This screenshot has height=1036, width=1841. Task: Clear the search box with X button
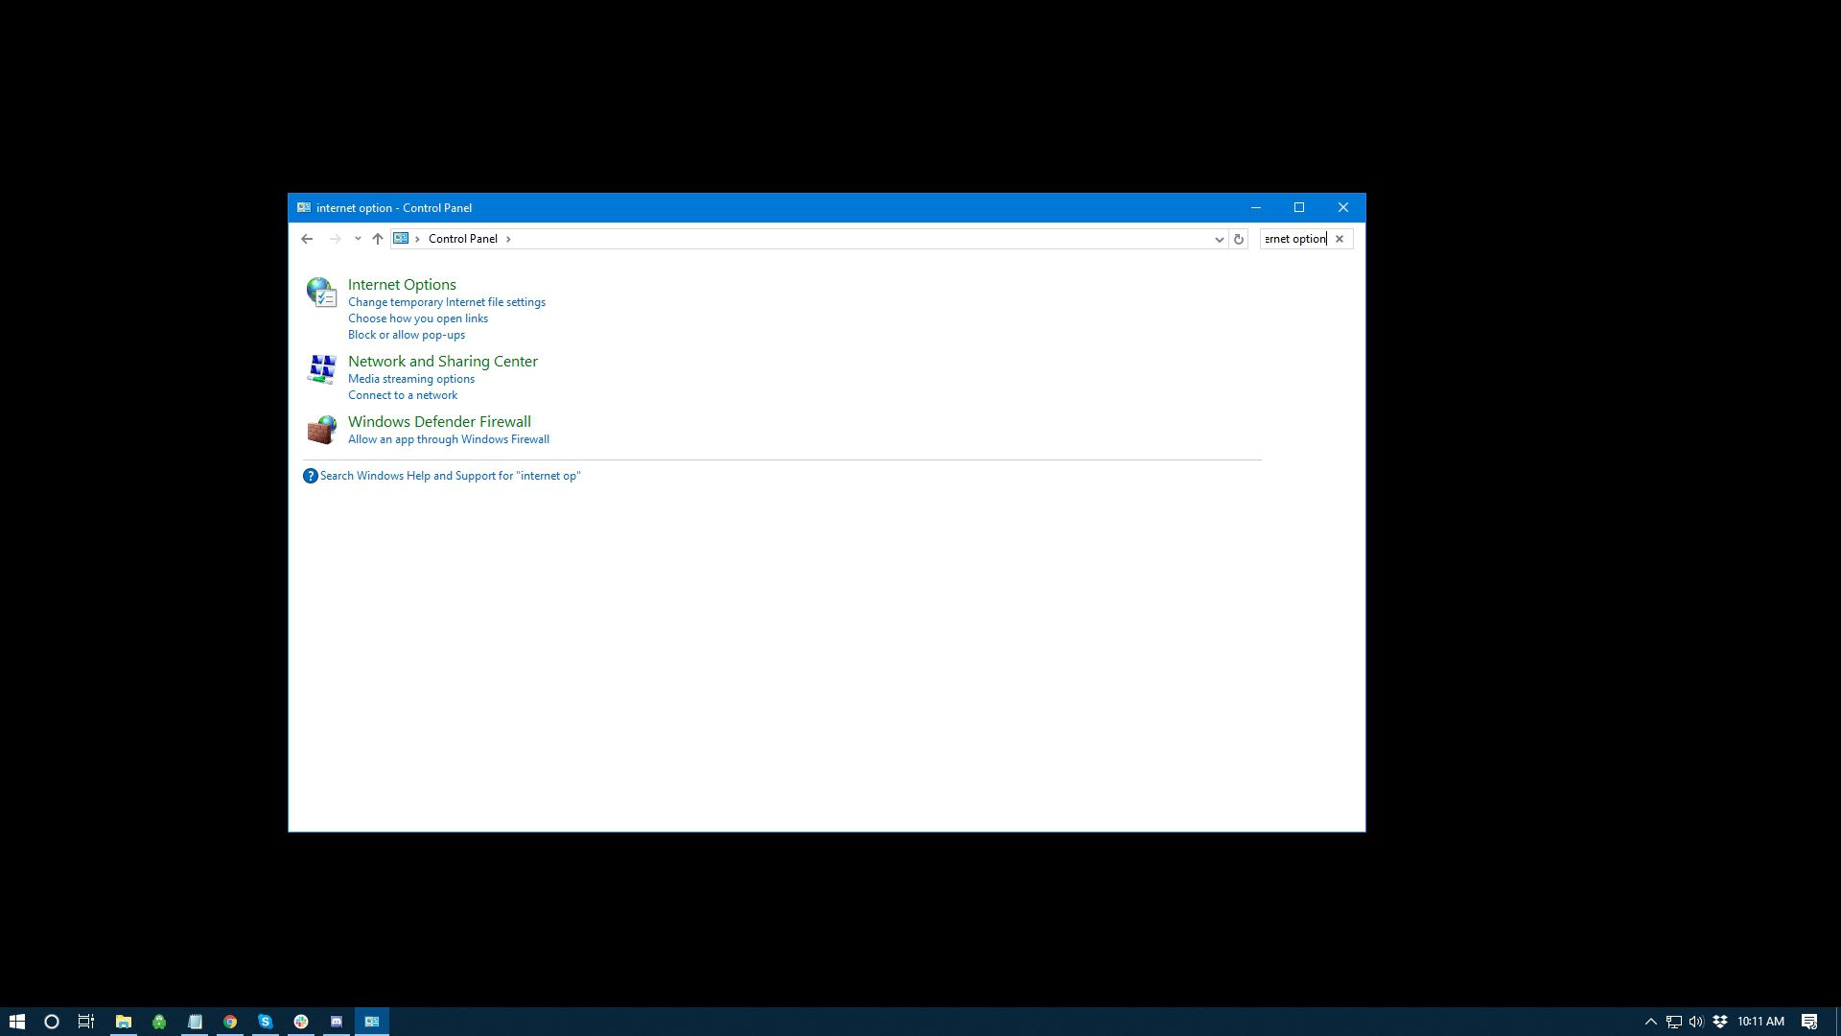1340,238
